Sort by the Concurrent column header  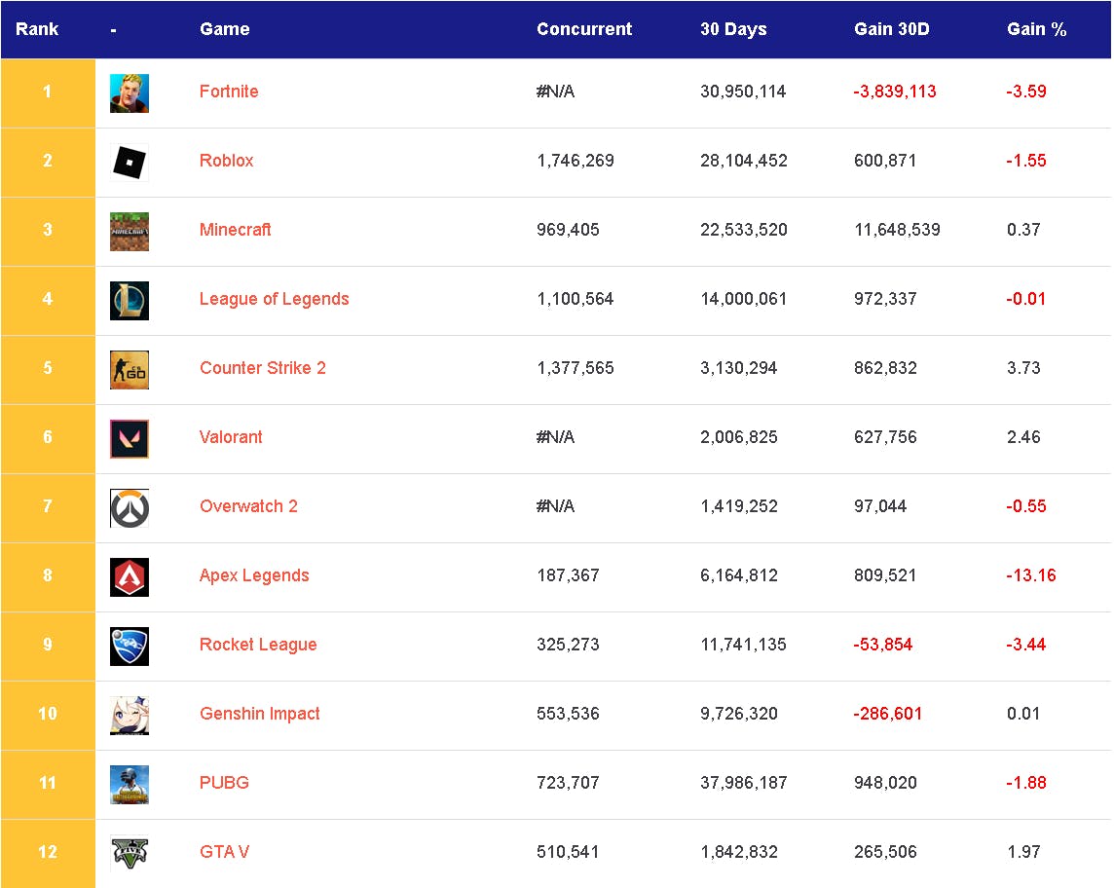(x=584, y=29)
